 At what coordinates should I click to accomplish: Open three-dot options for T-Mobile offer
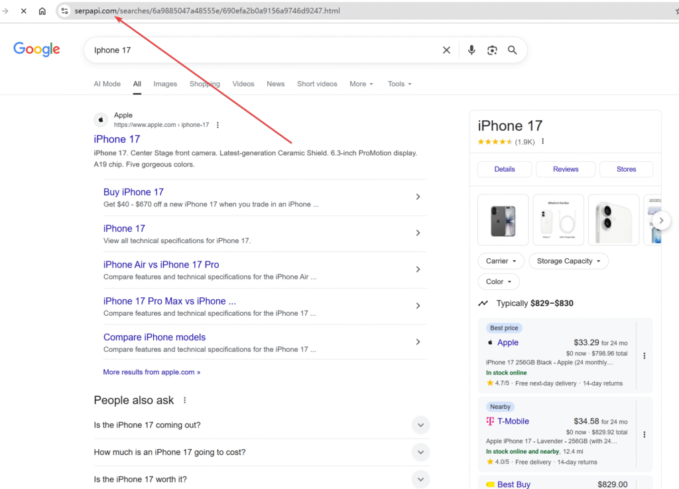(644, 435)
